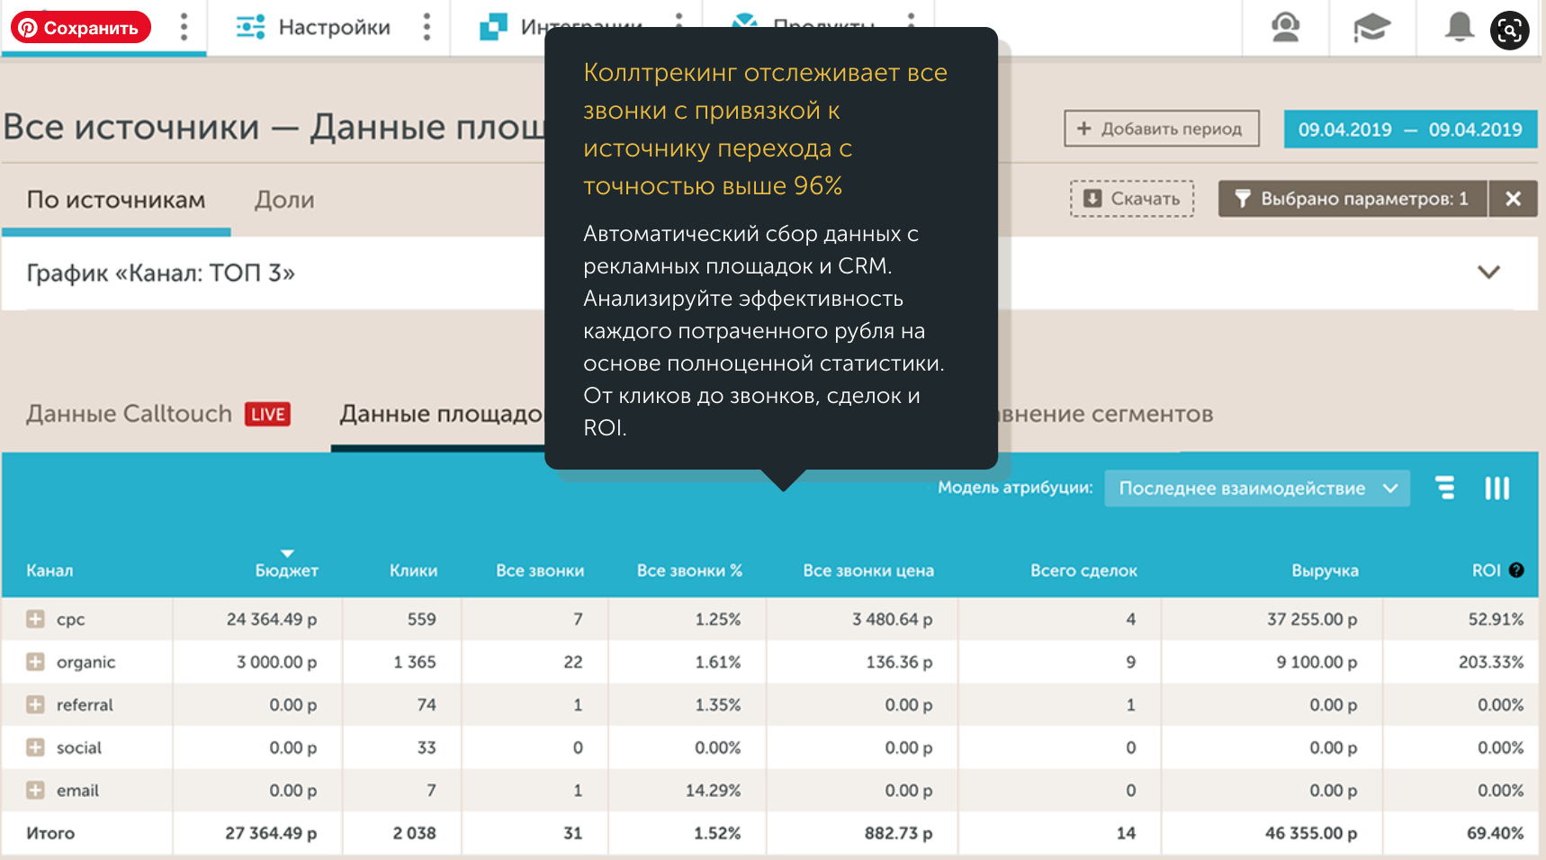Viewport: 1546px width, 860px height.
Task: Open the kebab menu beside Сохранить
Action: point(184,27)
